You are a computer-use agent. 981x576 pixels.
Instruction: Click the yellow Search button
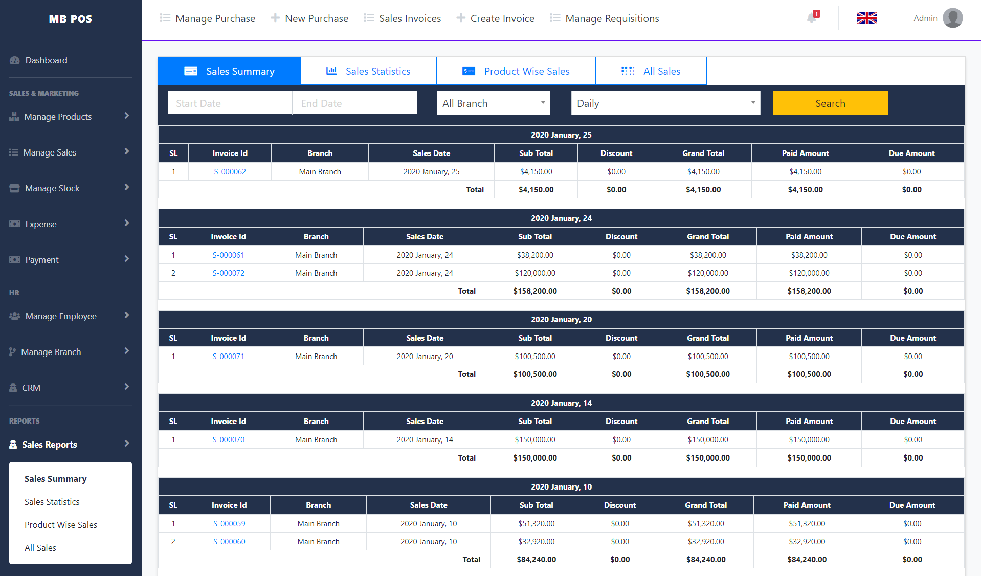830,103
